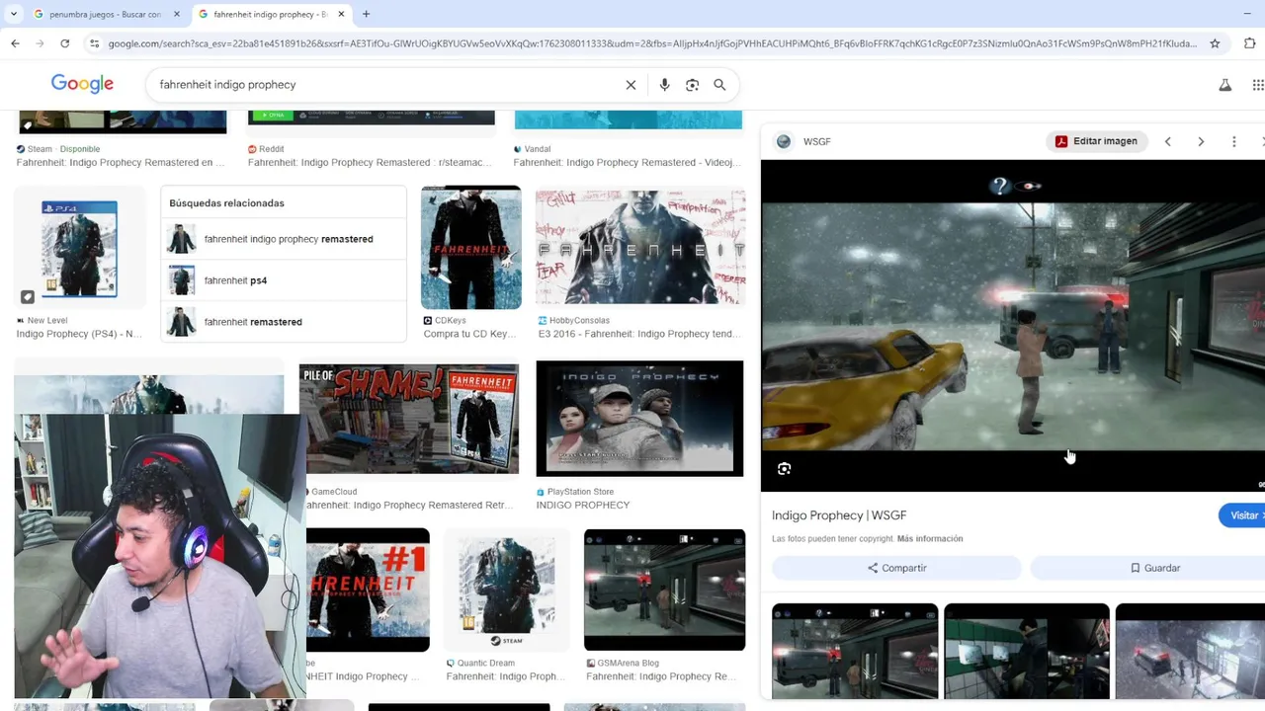
Task: Bookmark this page with the star icon
Action: 1216,43
